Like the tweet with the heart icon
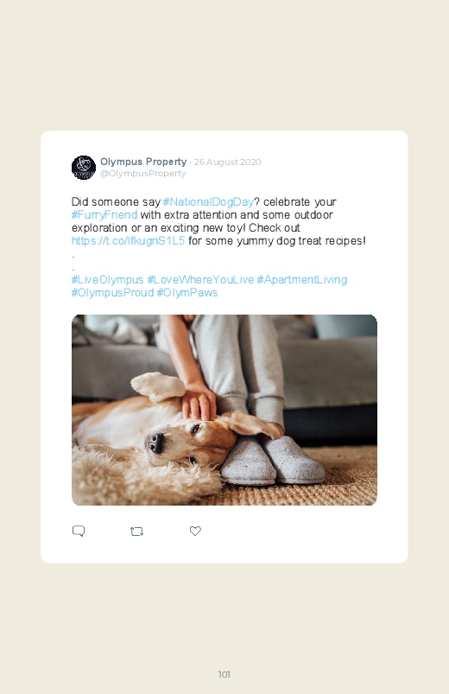 click(x=195, y=531)
